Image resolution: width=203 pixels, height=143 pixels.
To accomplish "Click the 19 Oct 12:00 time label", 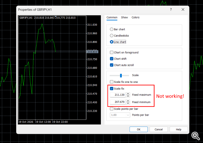I will tap(43, 122).
